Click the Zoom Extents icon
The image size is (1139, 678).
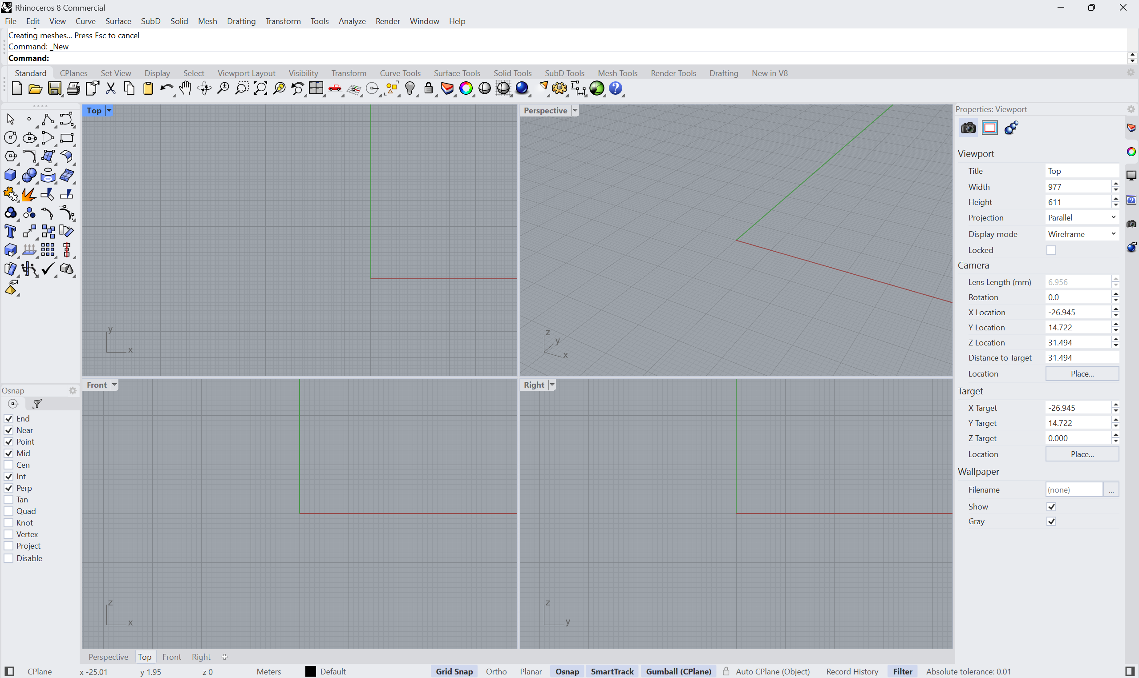pos(260,88)
